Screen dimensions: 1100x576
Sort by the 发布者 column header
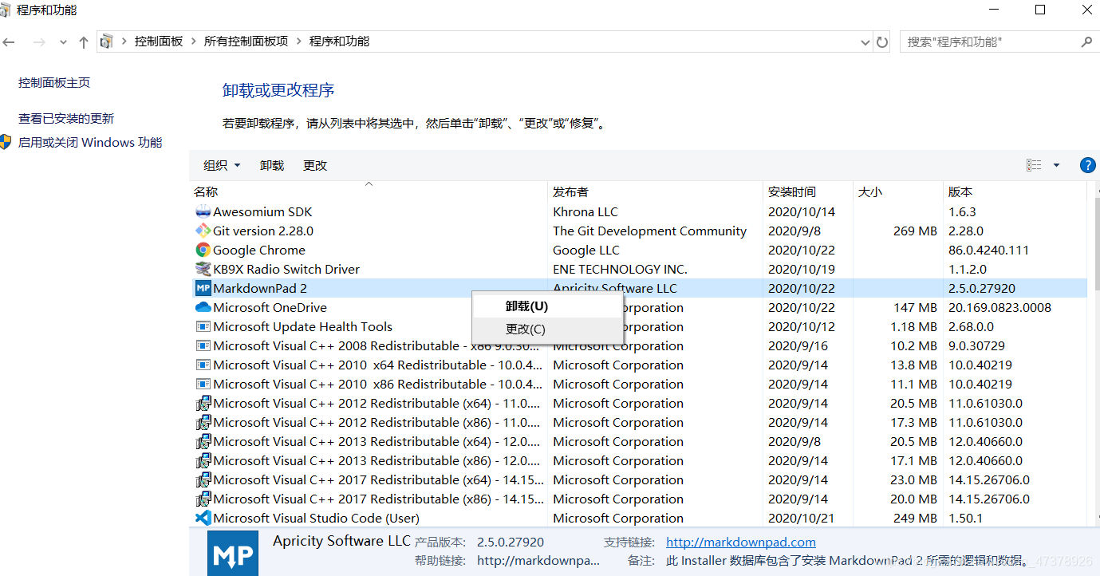tap(656, 191)
